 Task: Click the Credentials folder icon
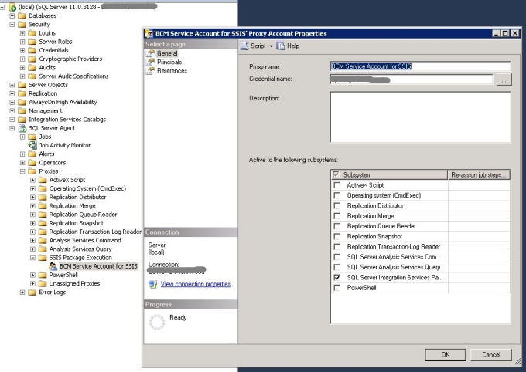coord(32,50)
